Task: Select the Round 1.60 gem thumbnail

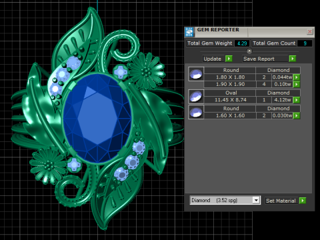Action: pyautogui.click(x=196, y=112)
